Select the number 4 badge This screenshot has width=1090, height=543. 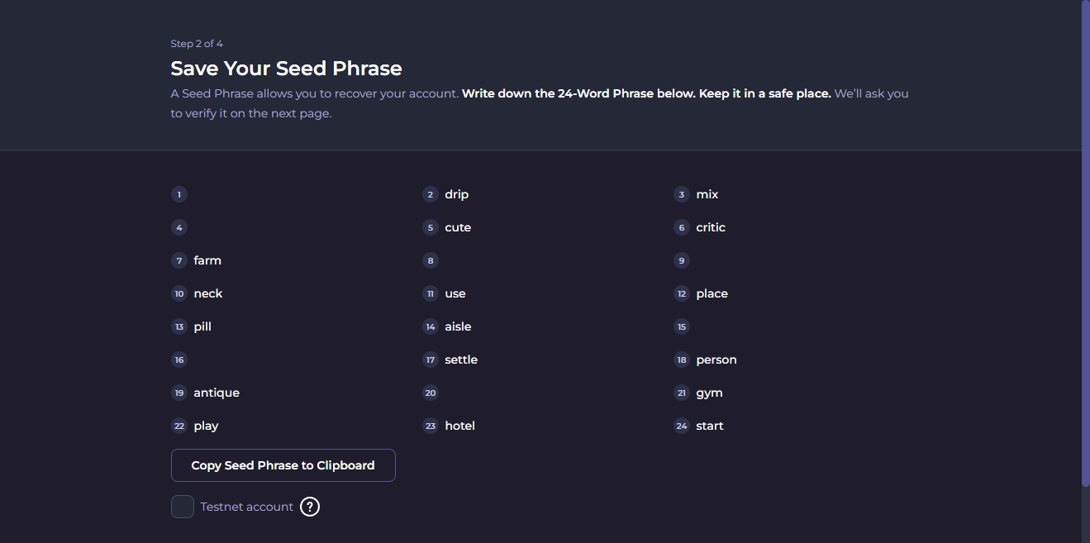point(179,227)
